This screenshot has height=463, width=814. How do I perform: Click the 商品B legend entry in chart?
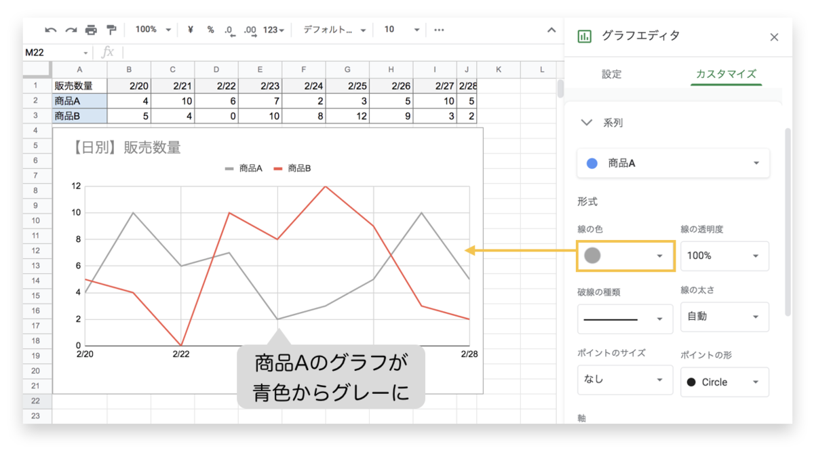tap(293, 168)
